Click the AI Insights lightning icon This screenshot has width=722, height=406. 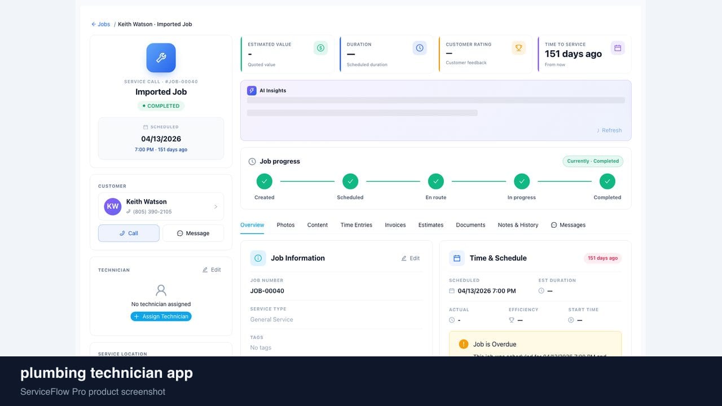click(x=252, y=90)
